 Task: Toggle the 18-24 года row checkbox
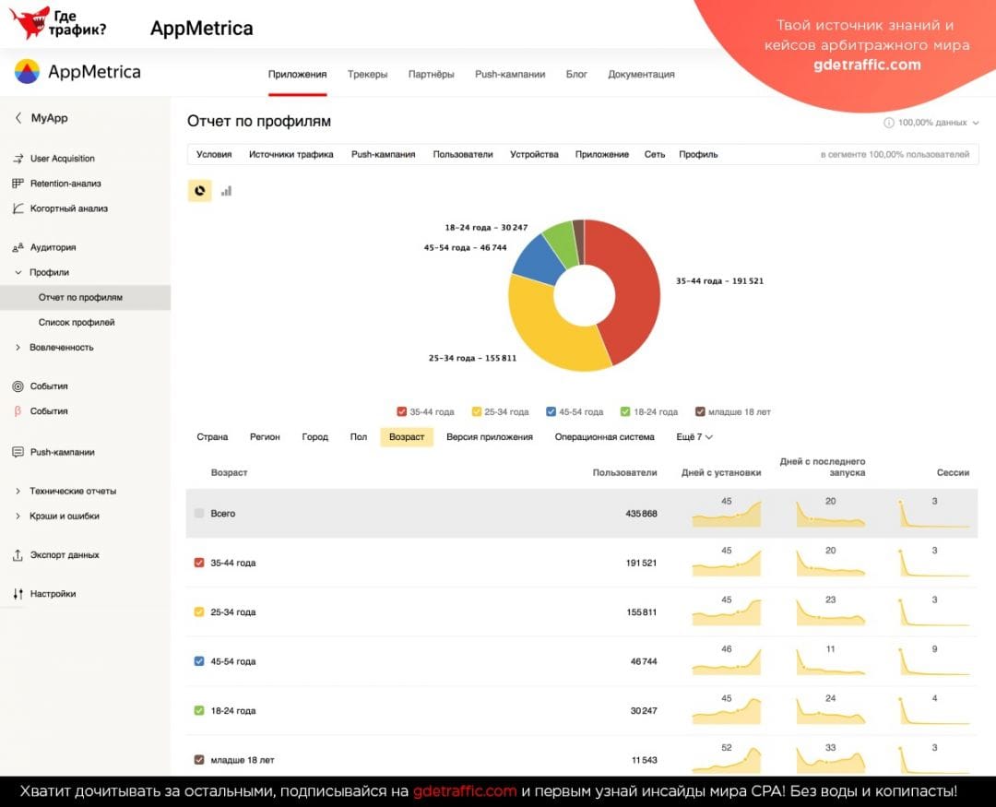coord(199,710)
